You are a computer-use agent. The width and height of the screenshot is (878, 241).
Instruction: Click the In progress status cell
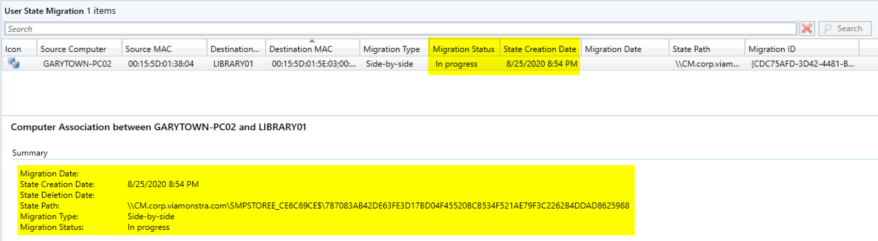click(456, 64)
